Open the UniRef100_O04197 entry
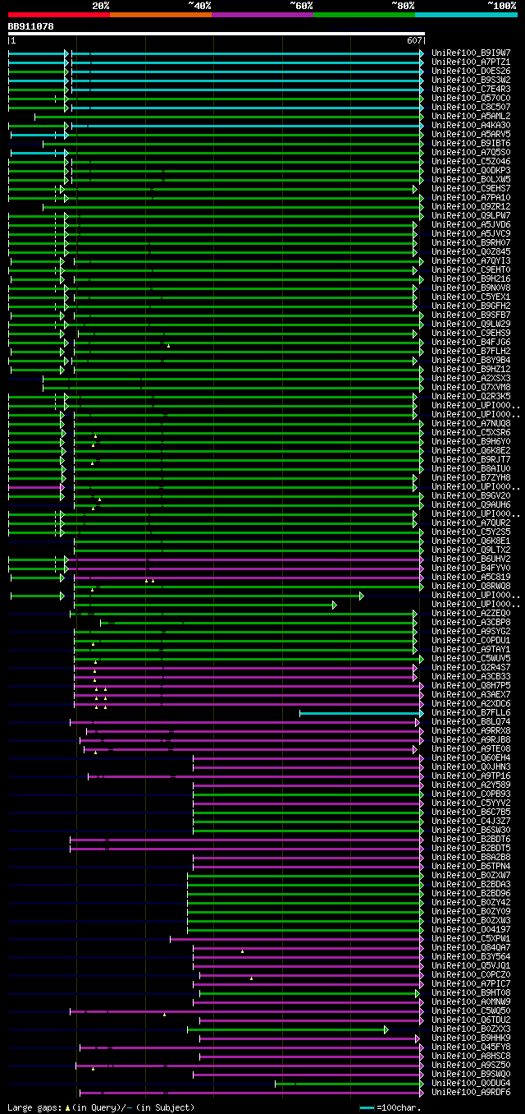This screenshot has height=1114, width=525. point(471,929)
